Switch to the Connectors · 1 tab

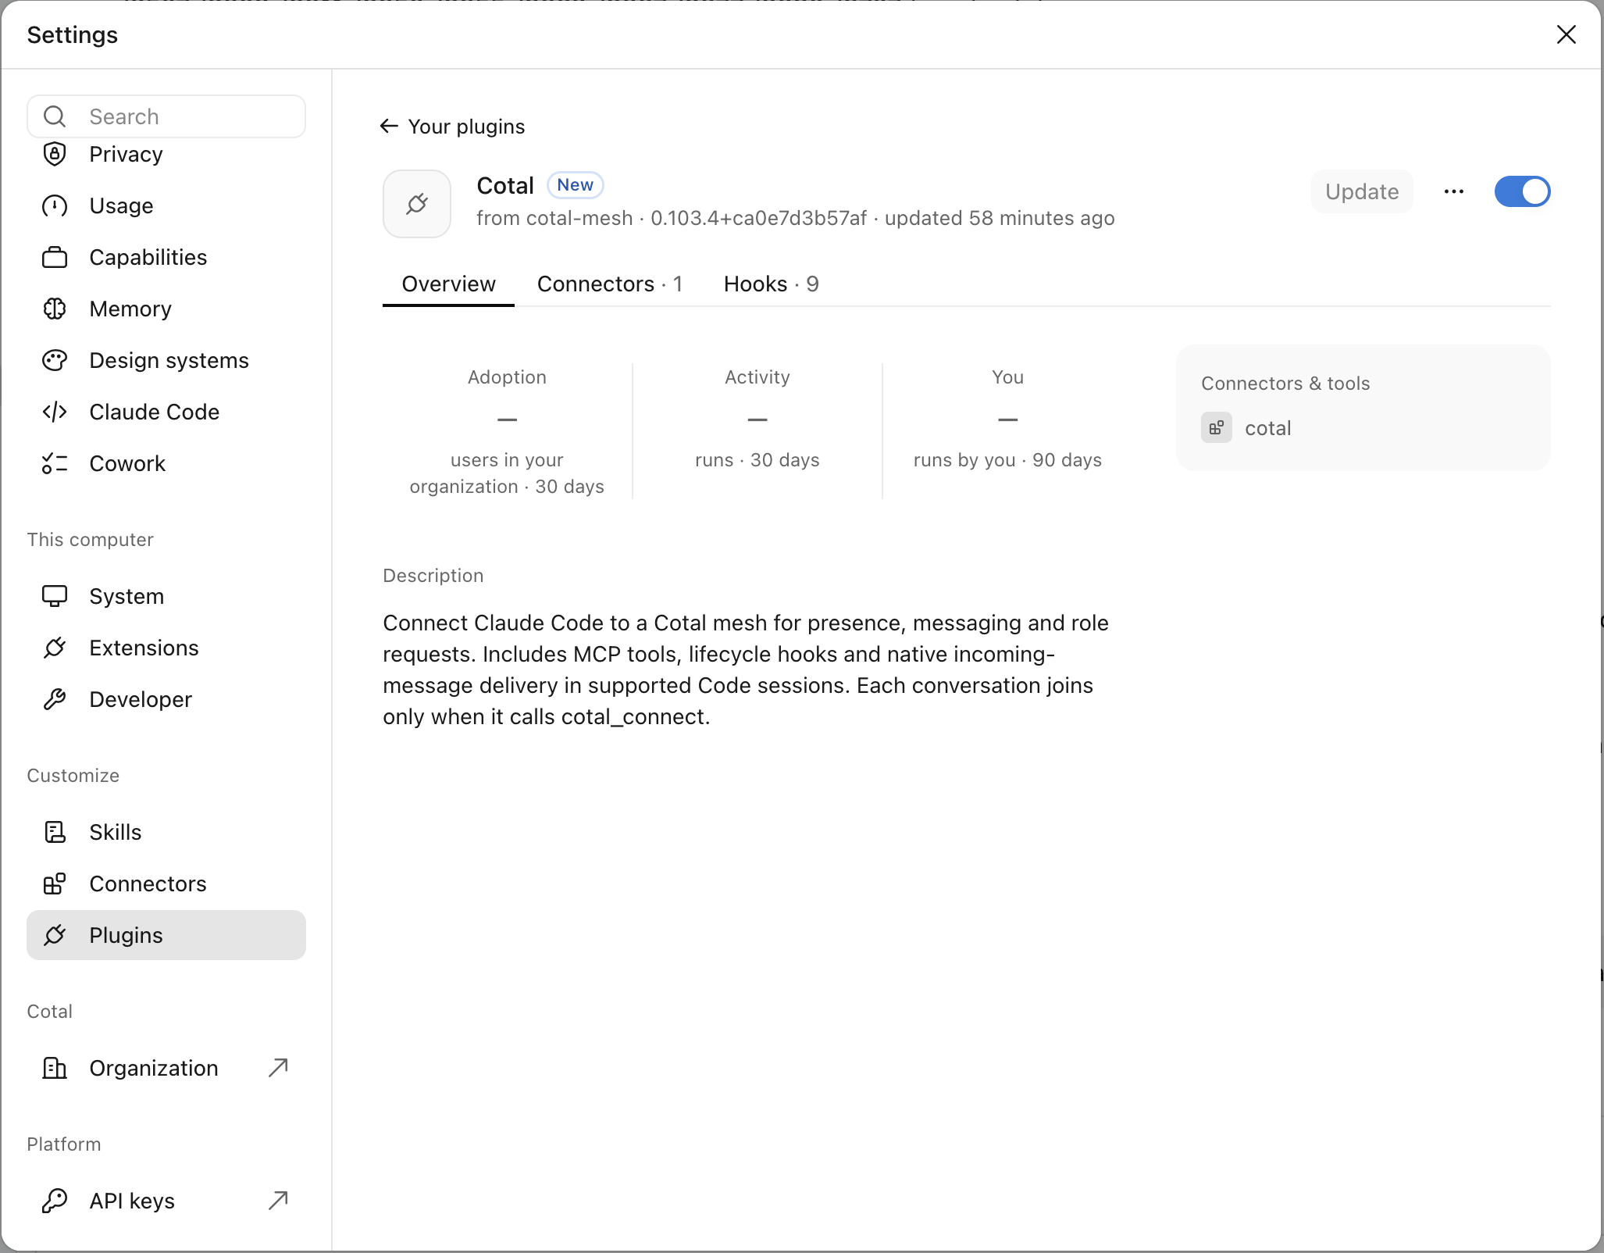click(x=610, y=284)
